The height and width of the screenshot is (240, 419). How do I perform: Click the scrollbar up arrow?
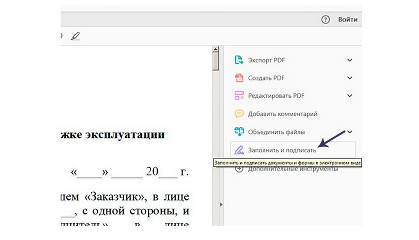point(215,49)
